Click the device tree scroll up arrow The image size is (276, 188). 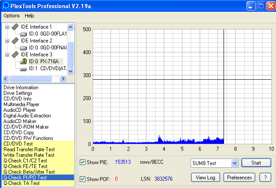pos(70,27)
